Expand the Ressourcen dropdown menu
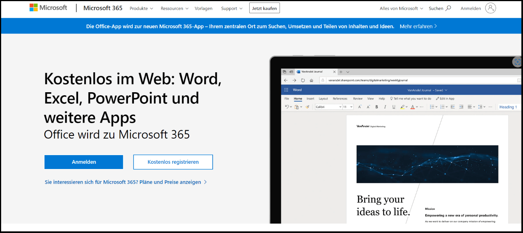The height and width of the screenshot is (233, 523). 175,8
